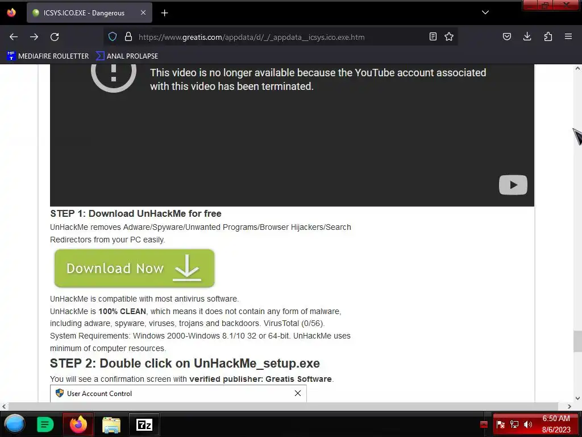
Task: Click the User Account Control shield icon
Action: (x=59, y=393)
